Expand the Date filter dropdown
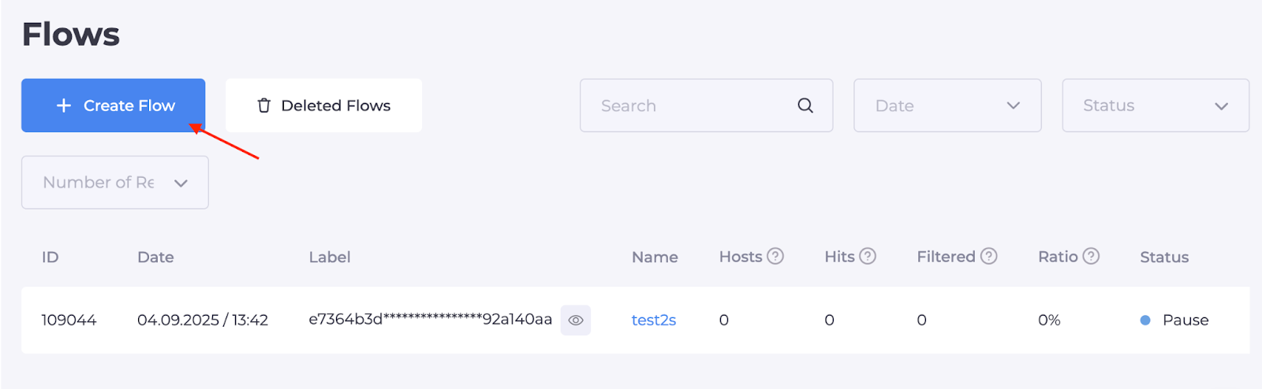1262x389 pixels. pyautogui.click(x=947, y=106)
